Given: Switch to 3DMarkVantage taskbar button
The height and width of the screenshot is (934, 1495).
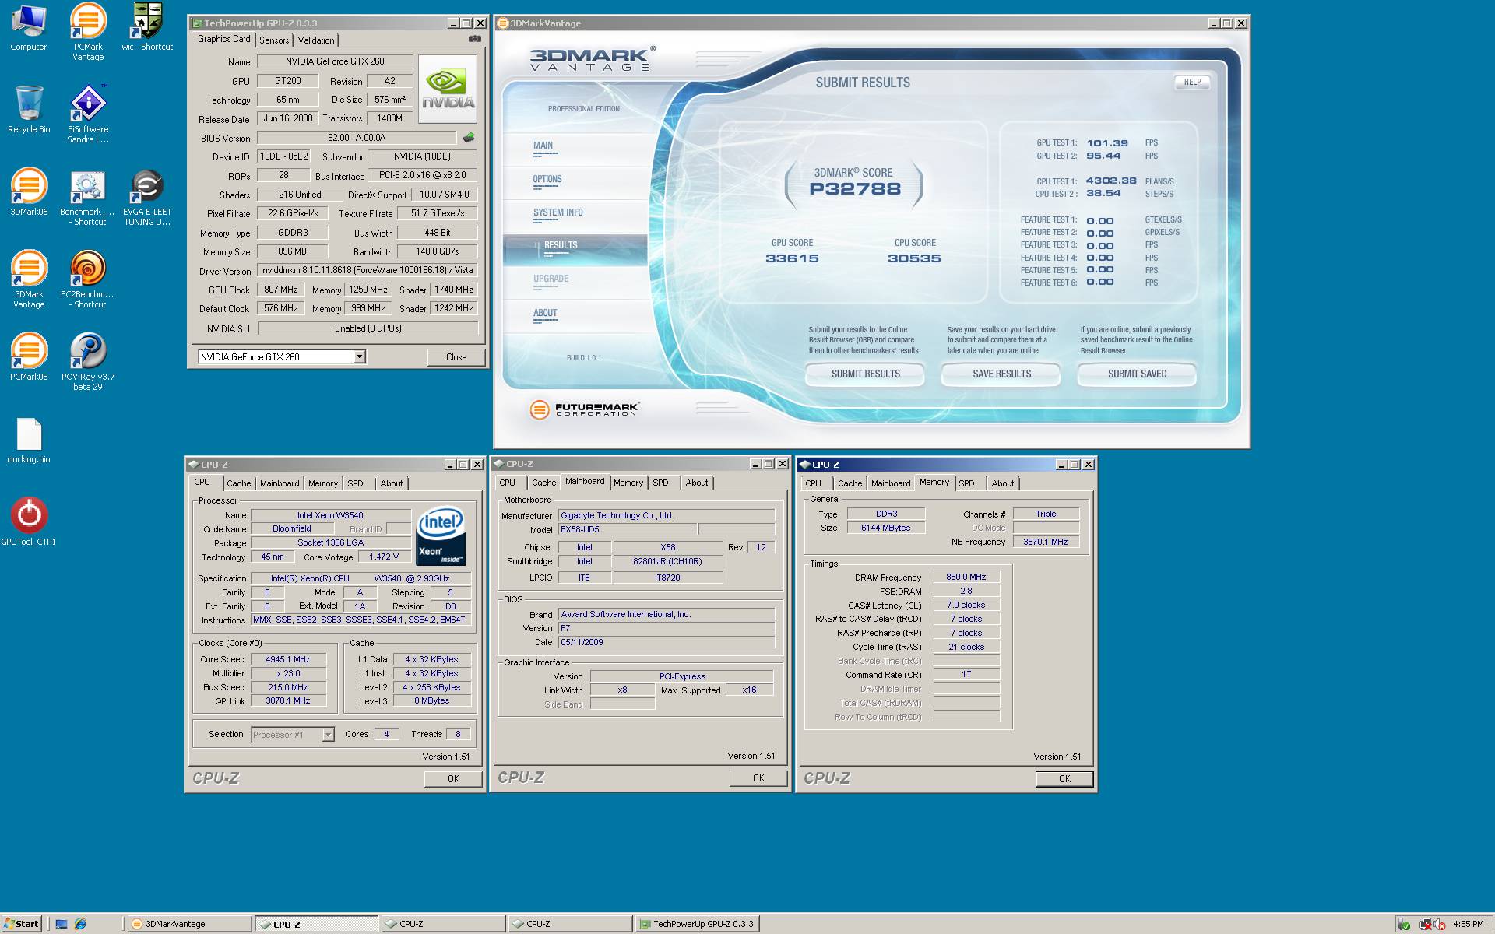Looking at the screenshot, I should 190,924.
